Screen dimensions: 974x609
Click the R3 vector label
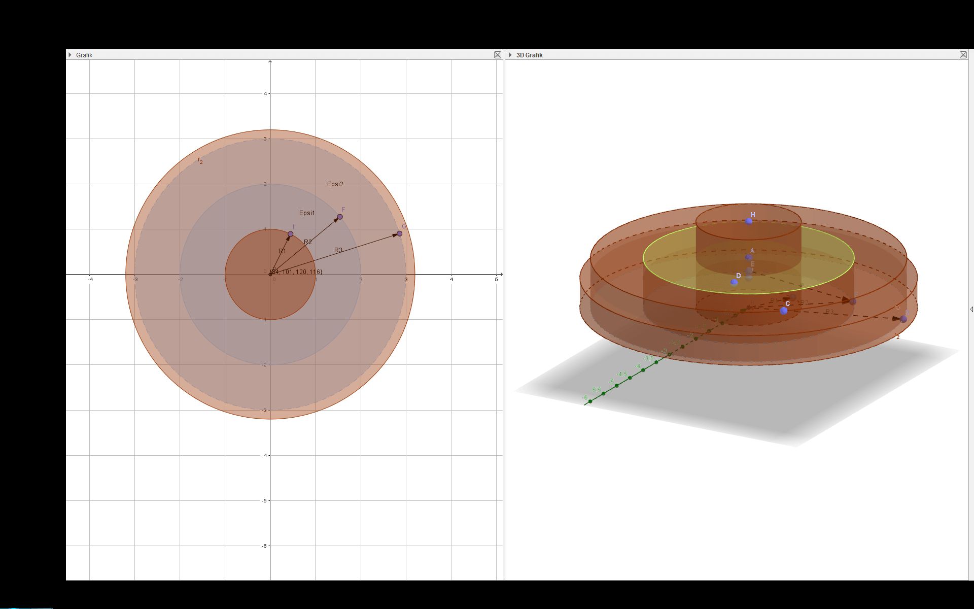338,250
